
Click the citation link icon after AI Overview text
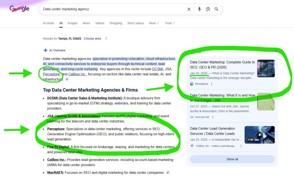click(x=67, y=79)
